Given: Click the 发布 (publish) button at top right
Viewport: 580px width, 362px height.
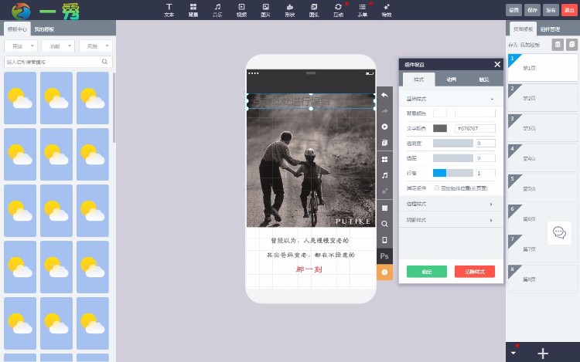Looking at the screenshot, I should tap(551, 10).
